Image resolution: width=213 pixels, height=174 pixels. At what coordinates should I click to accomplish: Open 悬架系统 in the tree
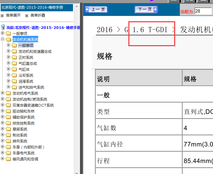tap(20, 129)
